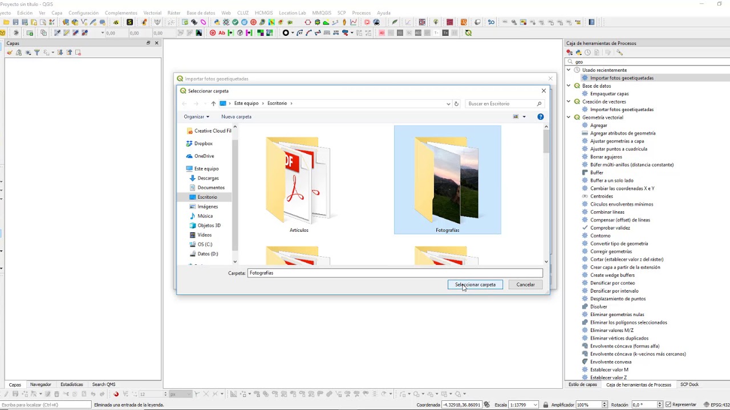Open Datos (D:) drive in sidebar
The height and width of the screenshot is (410, 730).
(x=204, y=254)
